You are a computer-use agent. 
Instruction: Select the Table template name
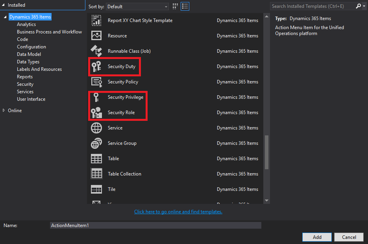(x=113, y=159)
